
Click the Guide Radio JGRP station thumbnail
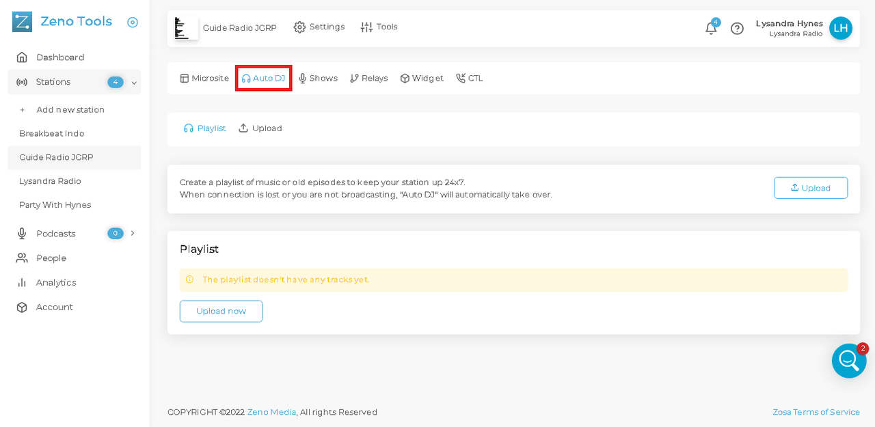click(x=185, y=28)
